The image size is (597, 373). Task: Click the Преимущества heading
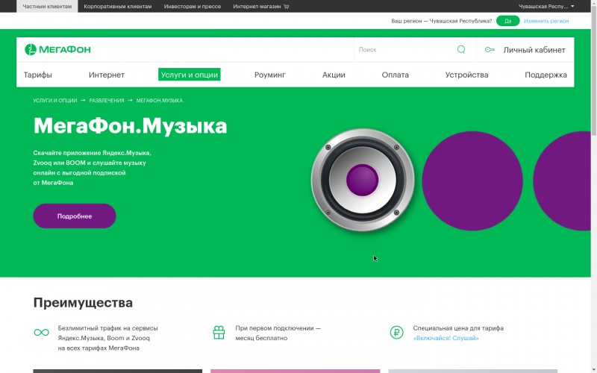[x=83, y=303]
